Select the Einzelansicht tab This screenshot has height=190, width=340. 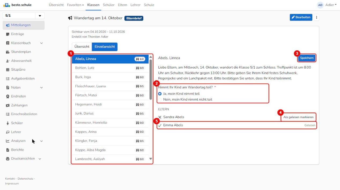coord(105,47)
